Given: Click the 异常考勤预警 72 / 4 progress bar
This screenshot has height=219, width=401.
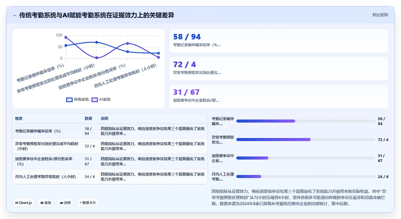Looking at the screenshot, I should [306, 140].
